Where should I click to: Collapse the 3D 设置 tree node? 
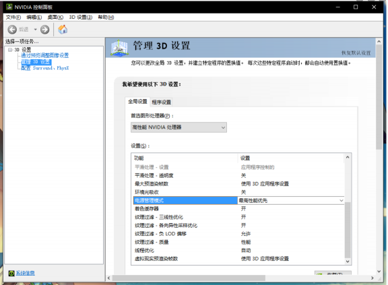(x=10, y=50)
